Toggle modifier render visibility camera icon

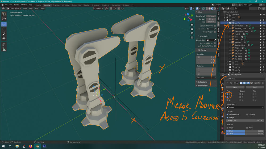pyautogui.click(x=241, y=83)
